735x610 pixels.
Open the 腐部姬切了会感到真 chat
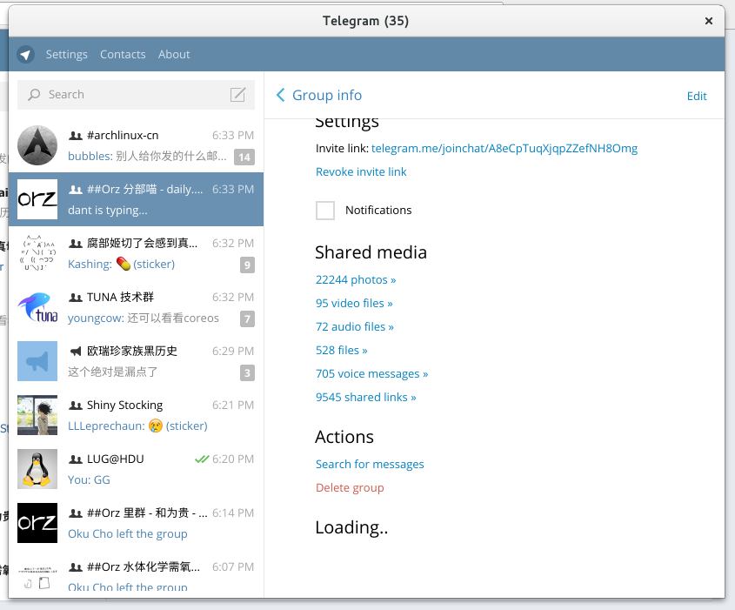(136, 253)
